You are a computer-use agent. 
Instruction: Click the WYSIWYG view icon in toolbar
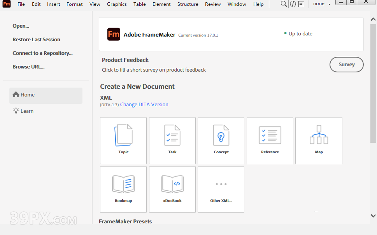300,4
